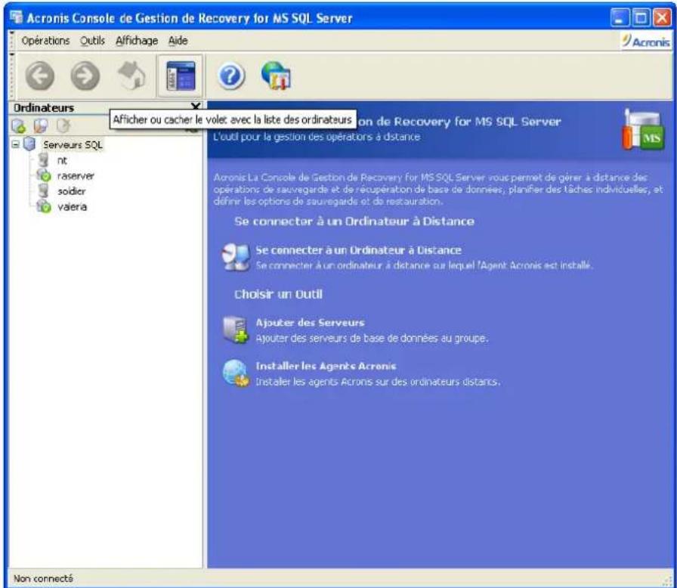
Task: Open the Affichage menu
Action: [137, 41]
